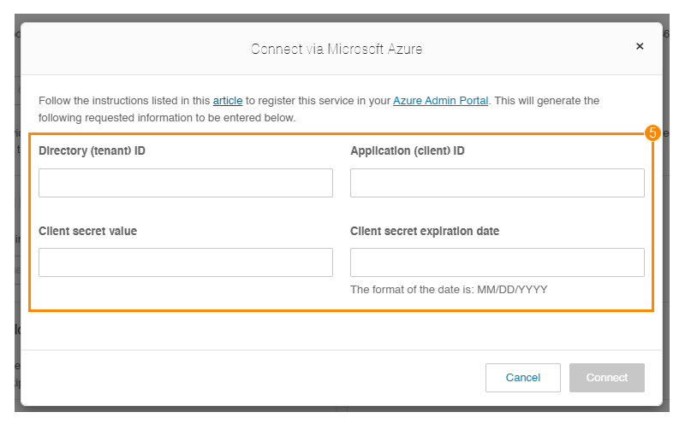Click the 'Client secret value' label
685x424 pixels.
click(88, 231)
